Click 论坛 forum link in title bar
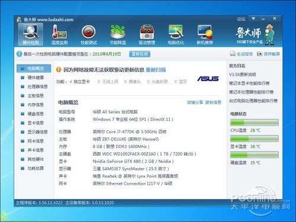This screenshot has width=296, height=222. (241, 19)
